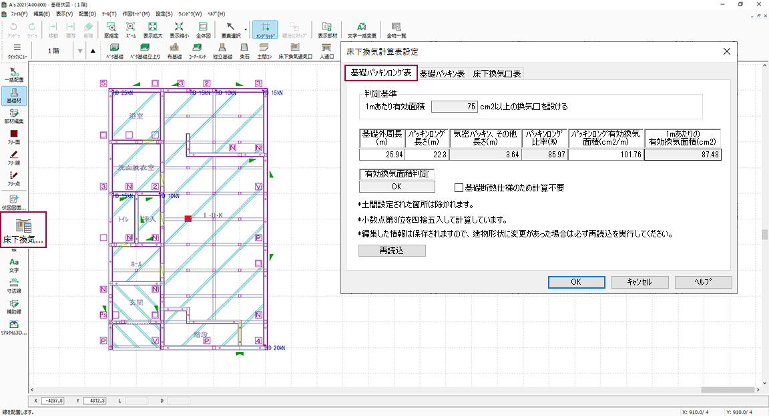Click the 有効換気面積判定 OK result box
Screen dimensions: 769x416
click(397, 187)
